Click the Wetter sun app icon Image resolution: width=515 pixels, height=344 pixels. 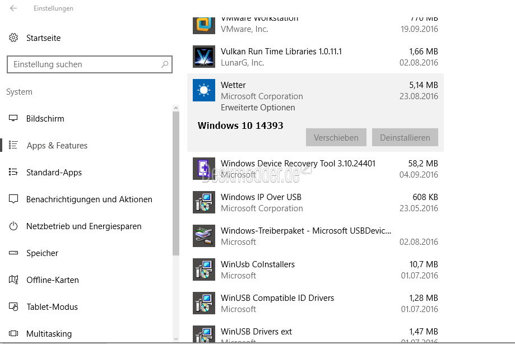204,90
